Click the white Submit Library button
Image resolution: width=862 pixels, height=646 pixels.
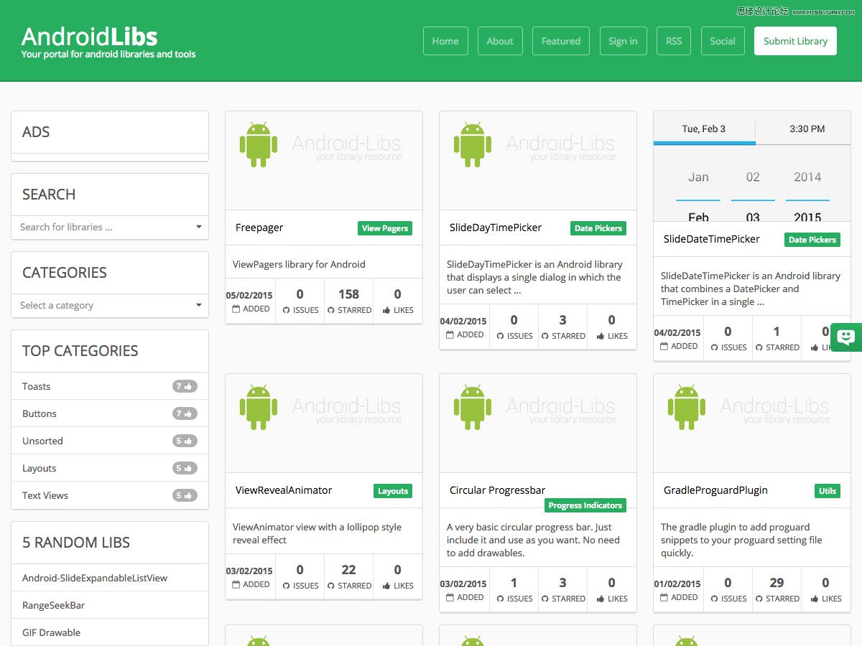pyautogui.click(x=795, y=41)
